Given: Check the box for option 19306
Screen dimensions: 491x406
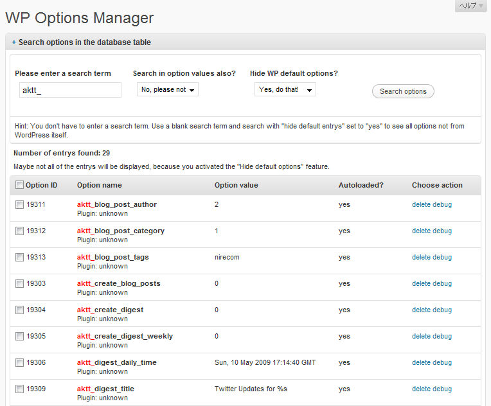Looking at the screenshot, I should tap(19, 362).
